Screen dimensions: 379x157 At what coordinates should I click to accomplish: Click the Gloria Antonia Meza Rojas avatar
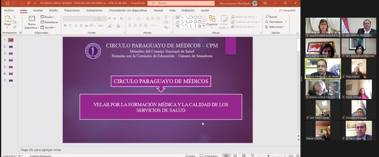pyautogui.click(x=255, y=3)
